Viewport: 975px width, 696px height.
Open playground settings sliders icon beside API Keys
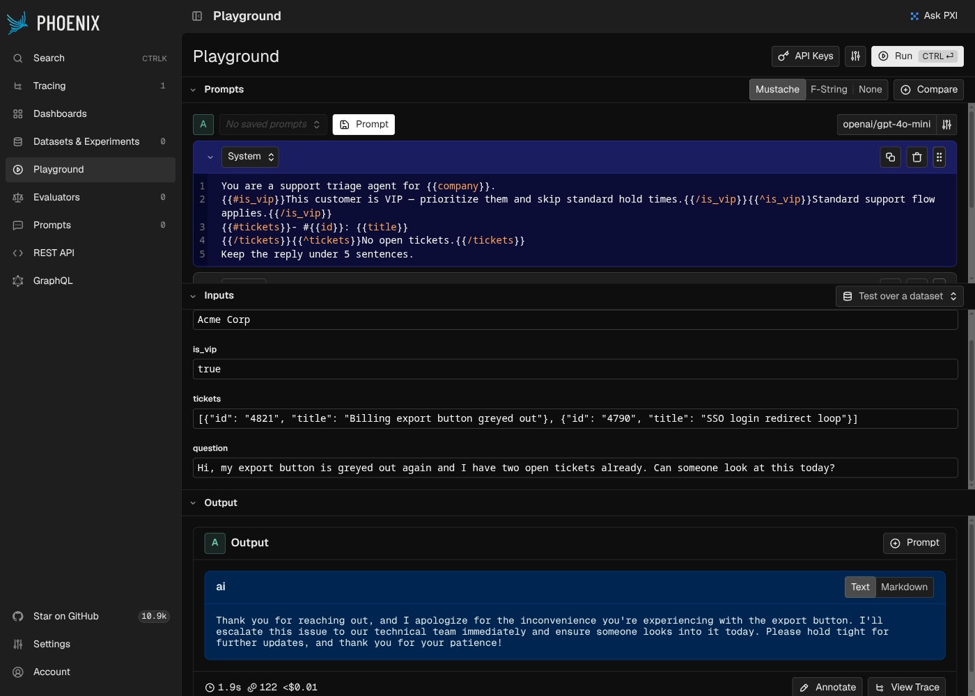(855, 56)
